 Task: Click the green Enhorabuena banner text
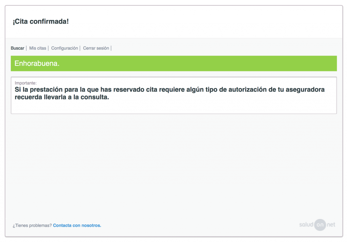pos(37,63)
